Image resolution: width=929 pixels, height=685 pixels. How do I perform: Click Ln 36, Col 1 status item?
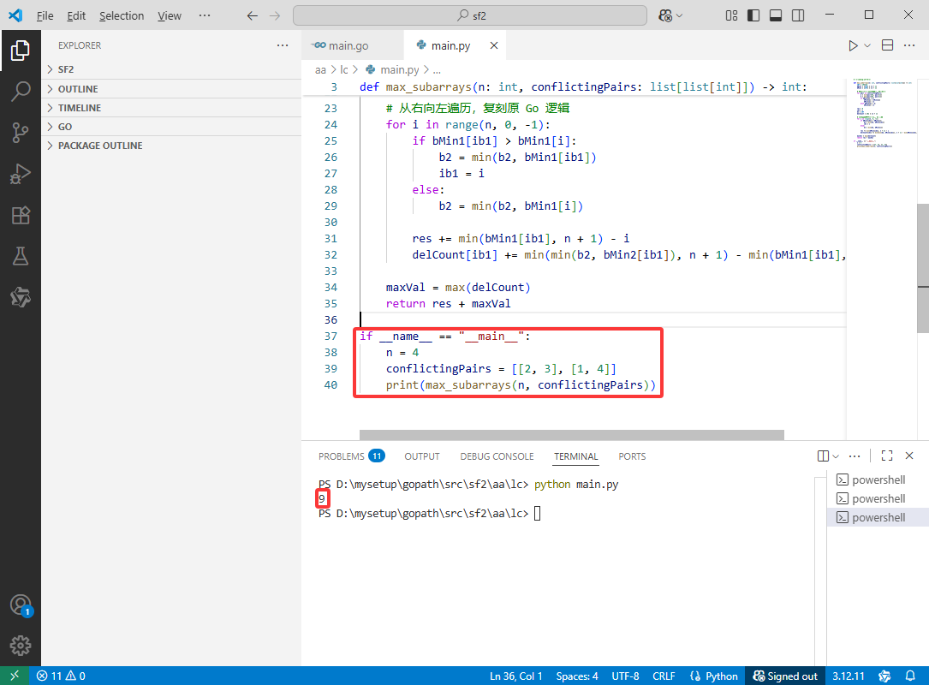[x=515, y=676]
